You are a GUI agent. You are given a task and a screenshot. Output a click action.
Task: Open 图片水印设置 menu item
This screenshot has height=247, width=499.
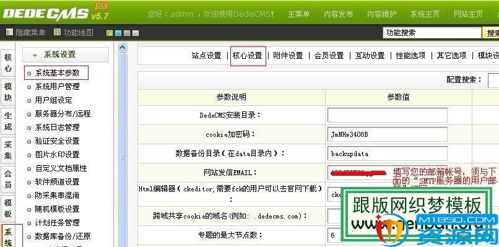(57, 155)
